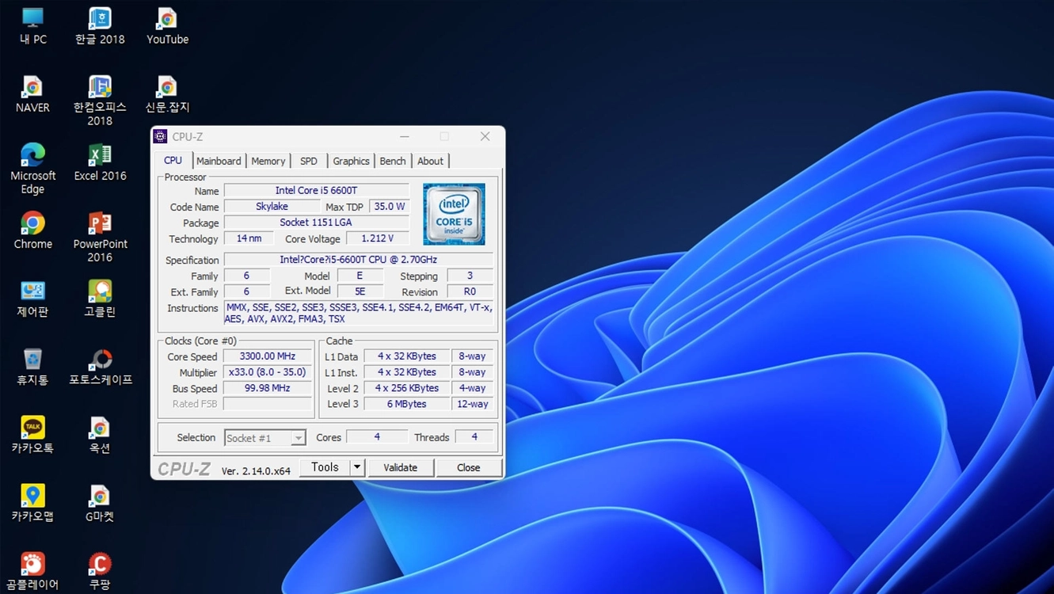Image resolution: width=1054 pixels, height=594 pixels.
Task: Open the Socket #1 selection dropdown
Action: tap(264, 438)
